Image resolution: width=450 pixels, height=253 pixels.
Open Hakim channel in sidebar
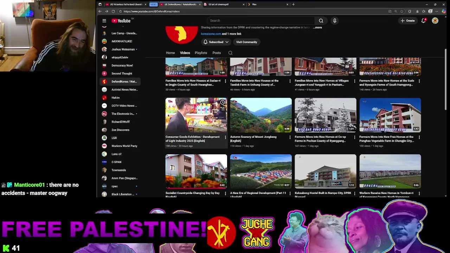120,98
